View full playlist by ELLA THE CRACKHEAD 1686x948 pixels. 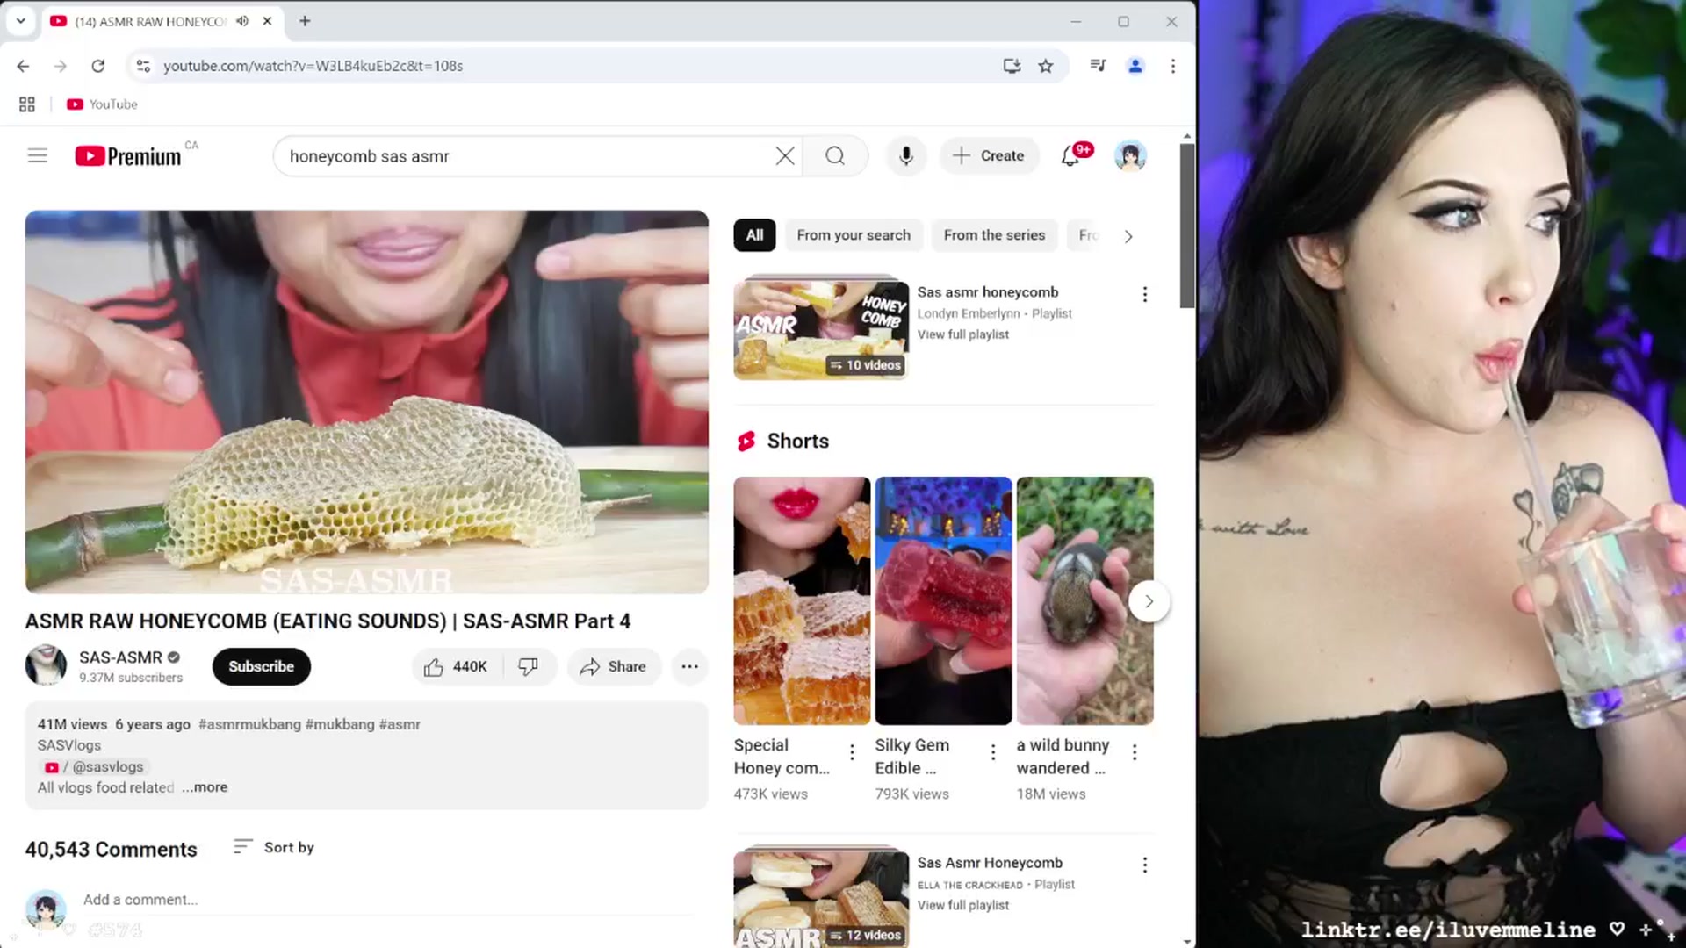[962, 905]
